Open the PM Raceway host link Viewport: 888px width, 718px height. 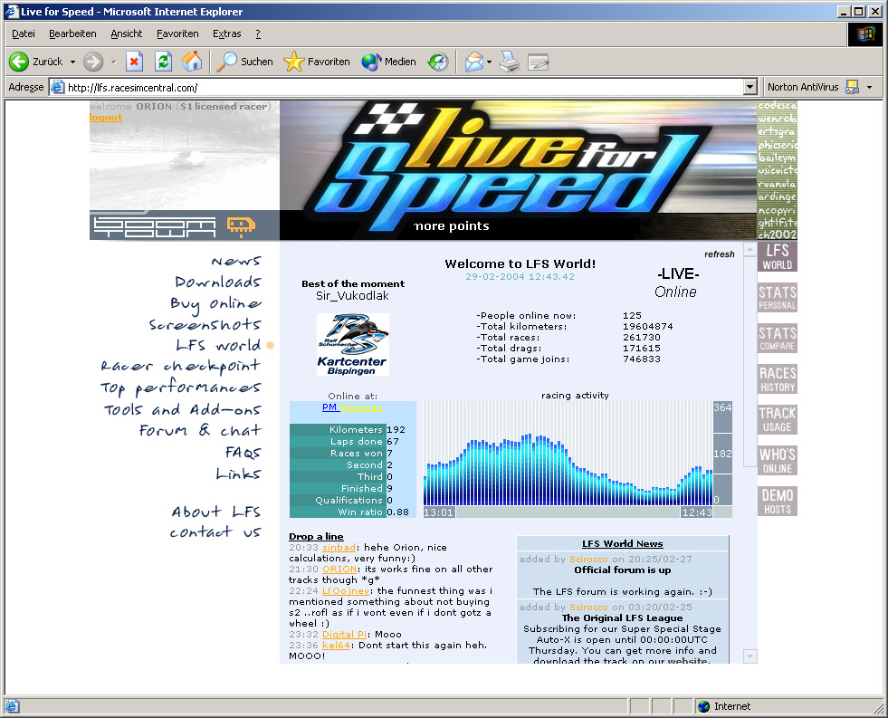click(352, 407)
